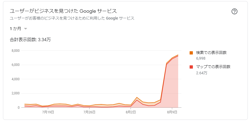Click the small spike just after 8月2日
The image size is (250, 122).
coord(137,97)
